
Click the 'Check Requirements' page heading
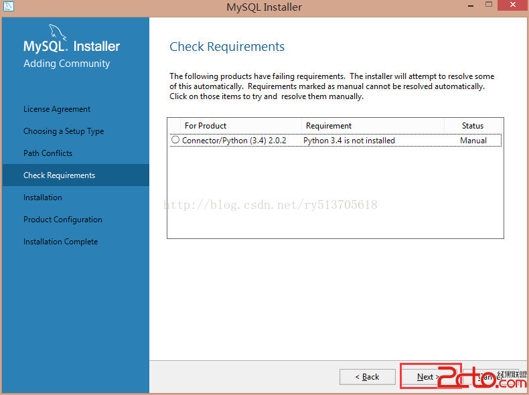[227, 47]
